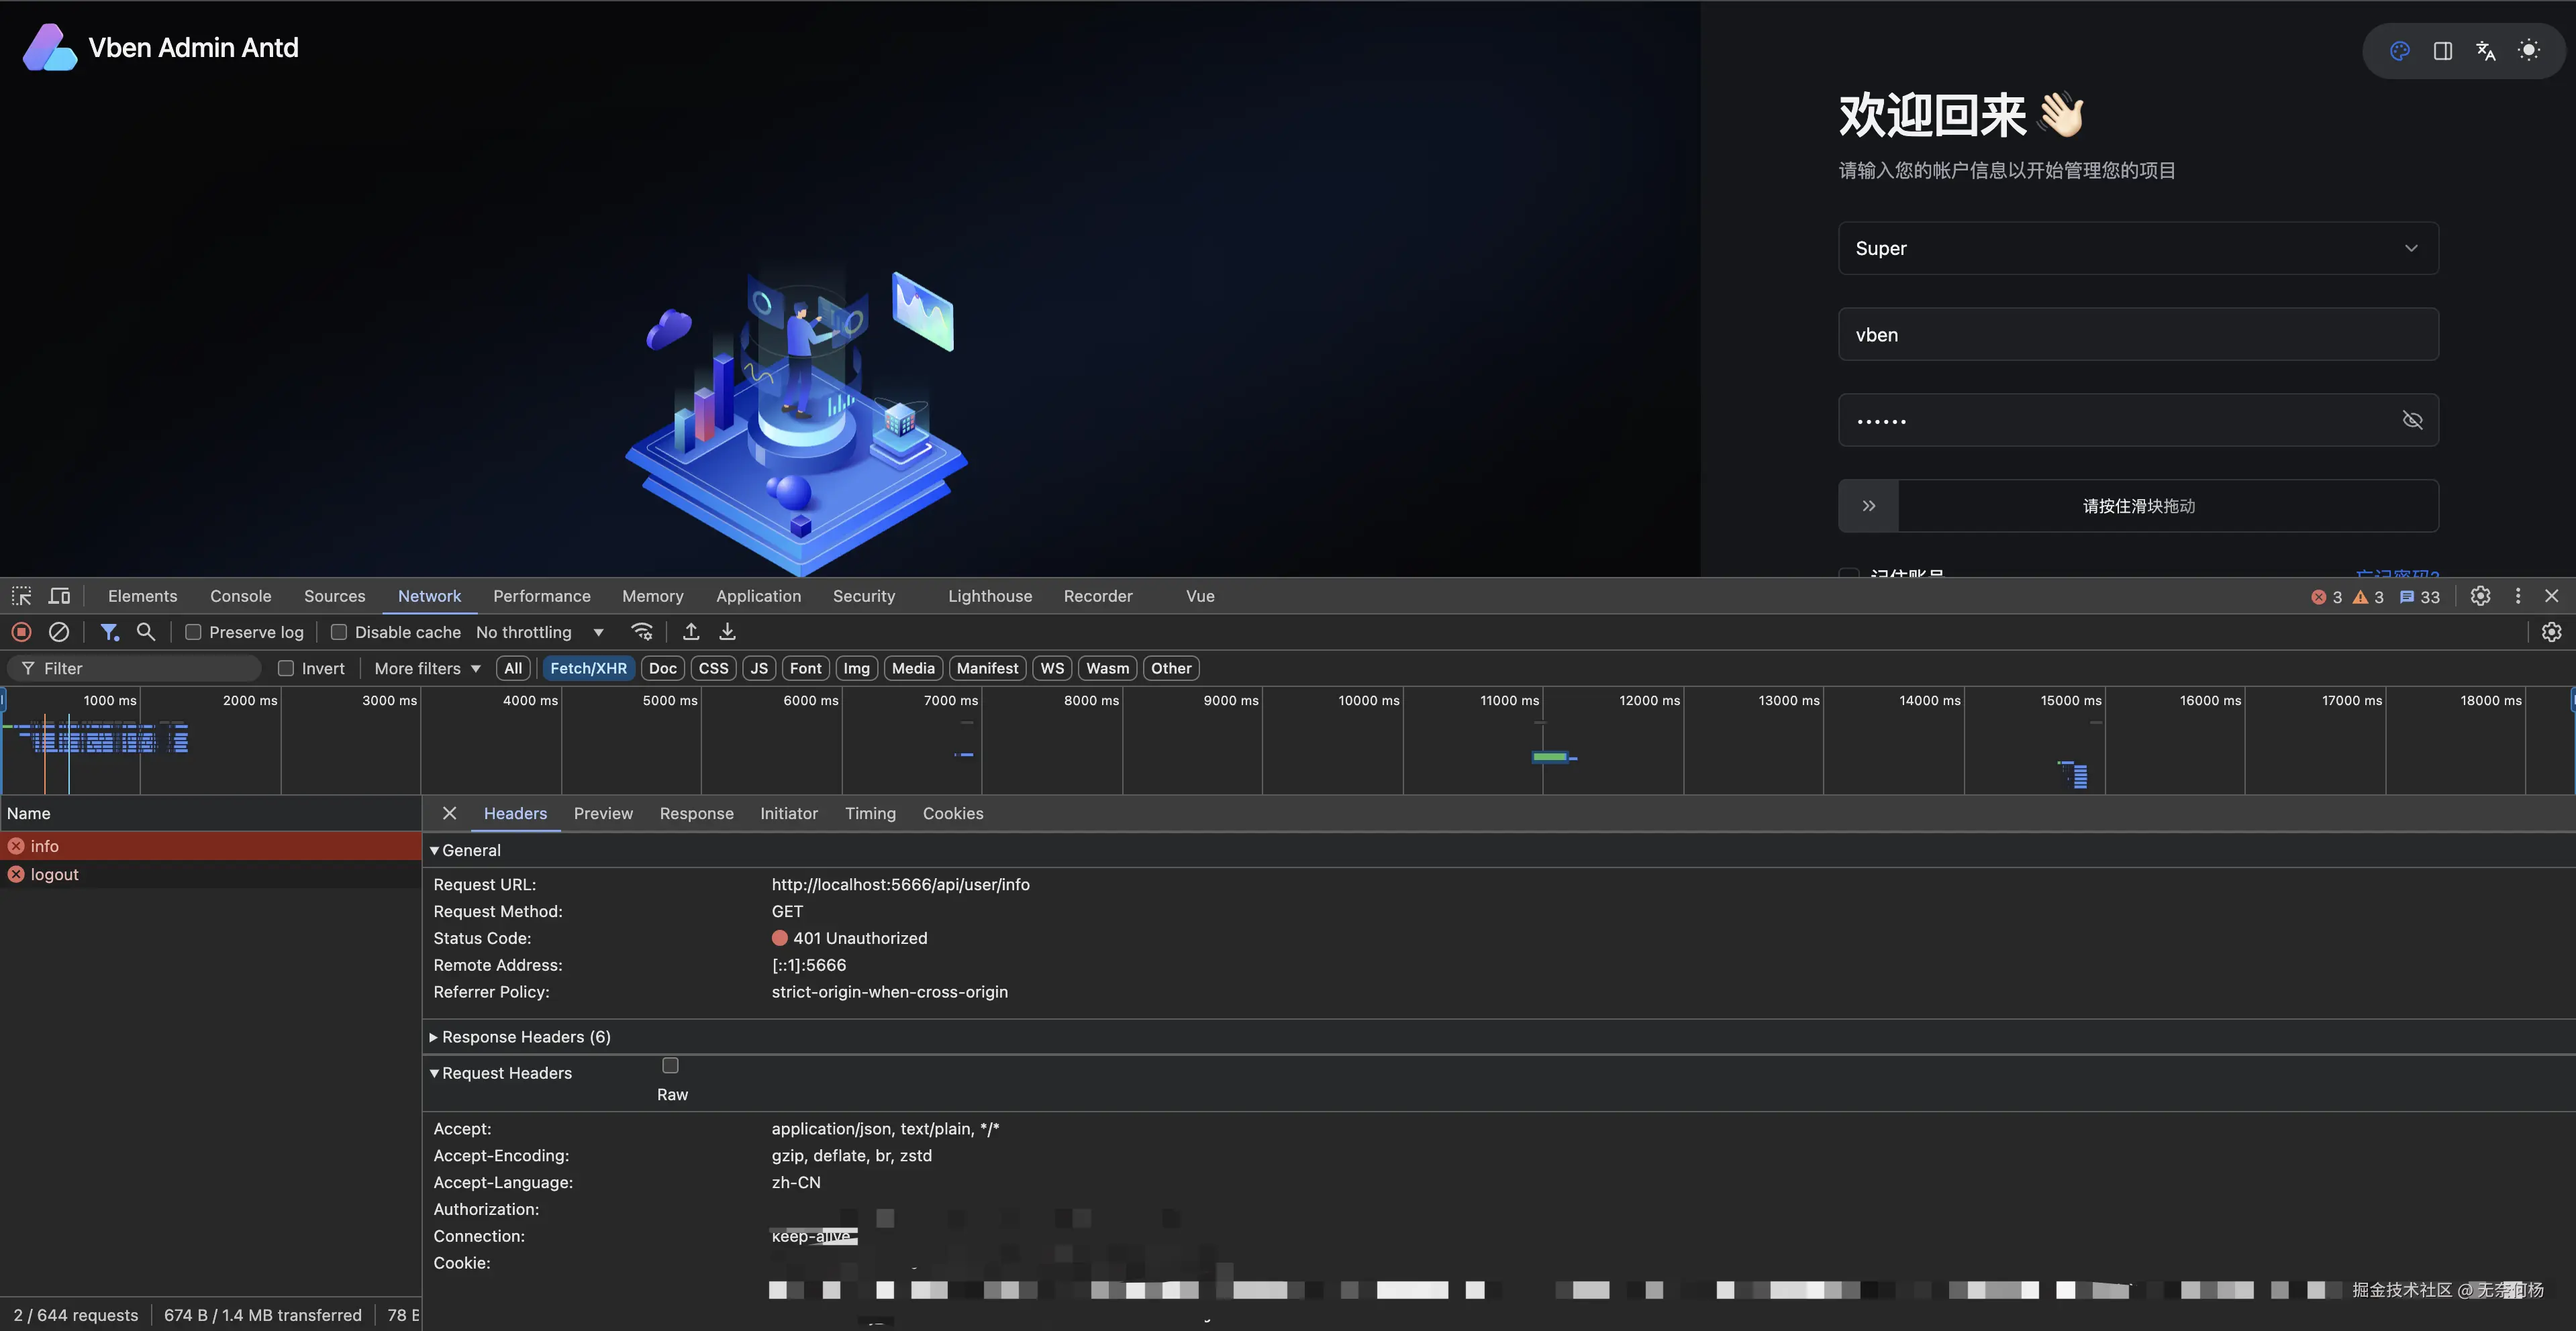This screenshot has width=2576, height=1331.
Task: Switch to the Console tab
Action: tap(240, 596)
